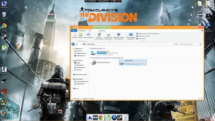The width and height of the screenshot is (215, 121).
Task: Open Компьютер desktop shortcut
Action: [x=4, y=5]
